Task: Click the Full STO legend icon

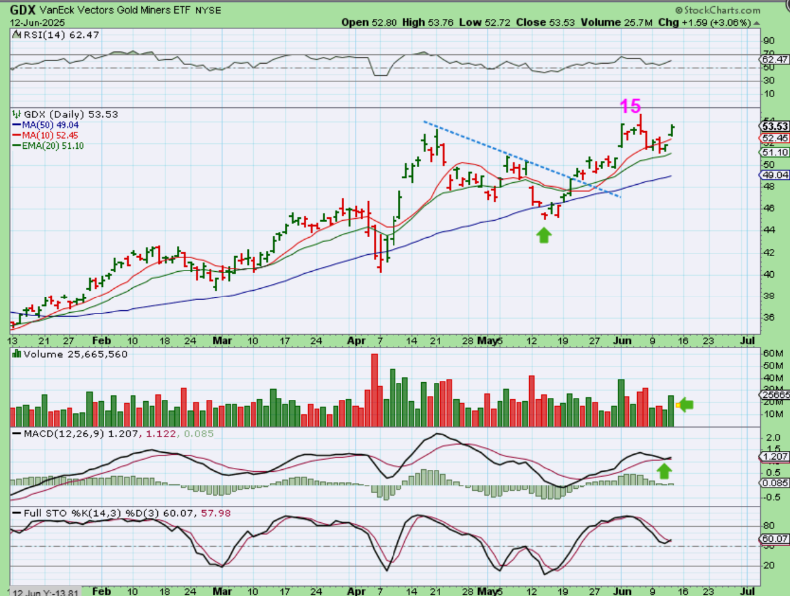Action: point(16,513)
